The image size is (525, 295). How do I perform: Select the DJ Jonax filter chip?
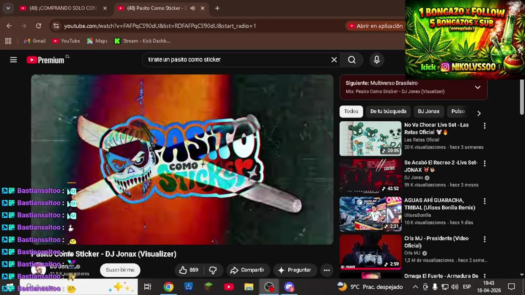[429, 111]
